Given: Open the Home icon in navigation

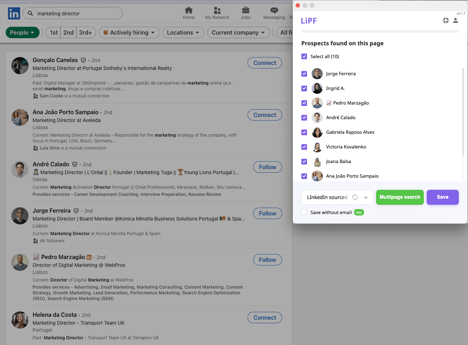Looking at the screenshot, I should tap(188, 10).
